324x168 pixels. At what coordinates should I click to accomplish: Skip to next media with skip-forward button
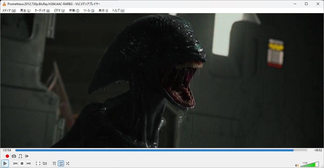click(x=29, y=163)
